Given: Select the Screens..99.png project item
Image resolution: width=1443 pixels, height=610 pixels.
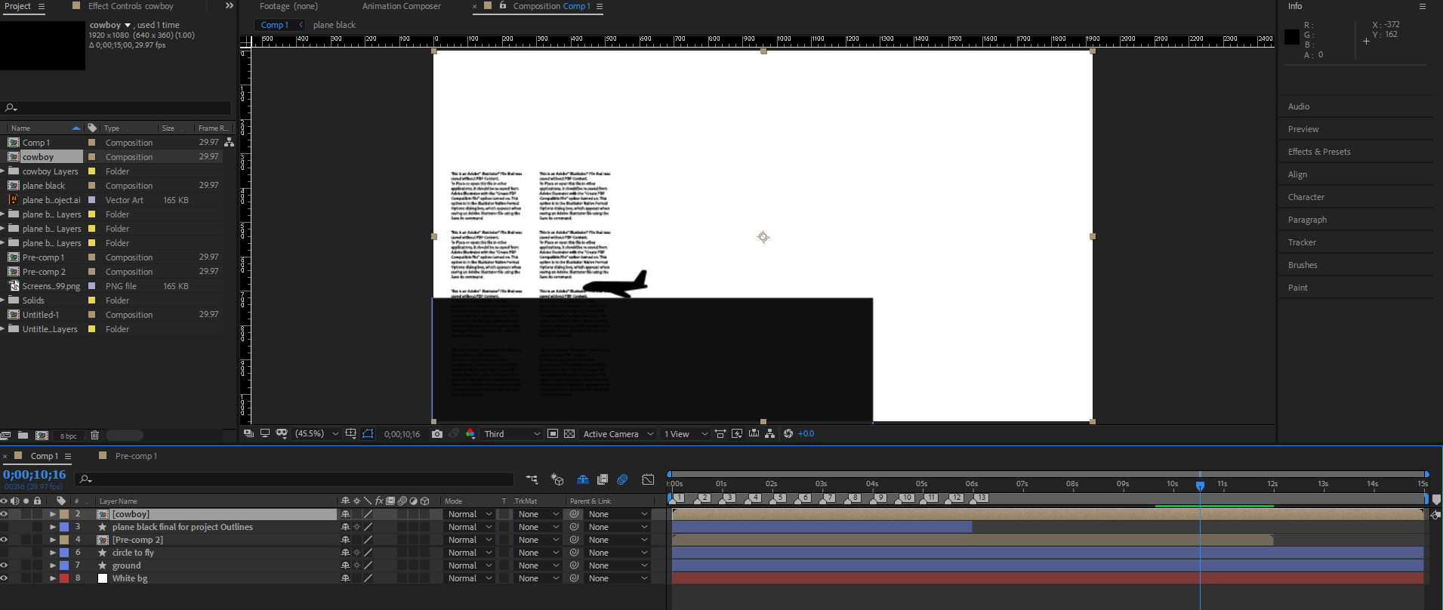Looking at the screenshot, I should click(51, 286).
